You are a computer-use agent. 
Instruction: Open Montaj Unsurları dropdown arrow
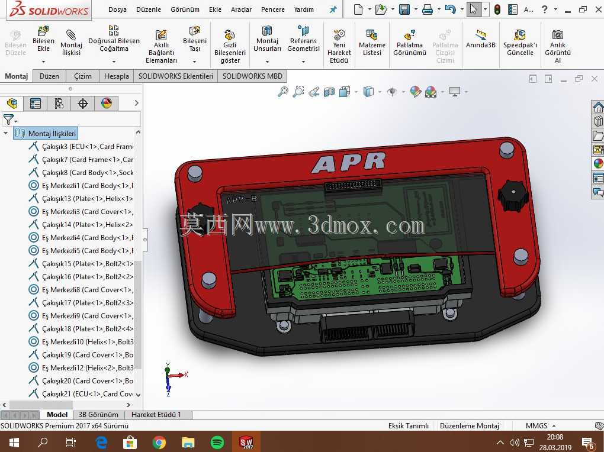tap(267, 62)
